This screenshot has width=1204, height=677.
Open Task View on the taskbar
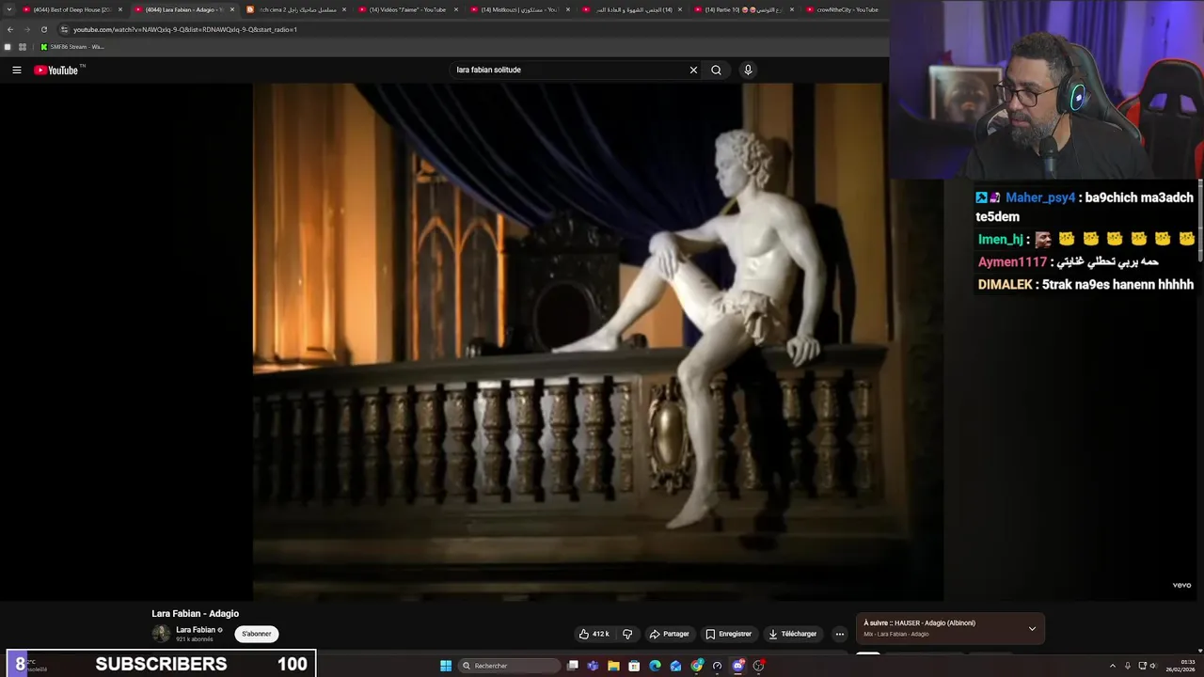[572, 666]
